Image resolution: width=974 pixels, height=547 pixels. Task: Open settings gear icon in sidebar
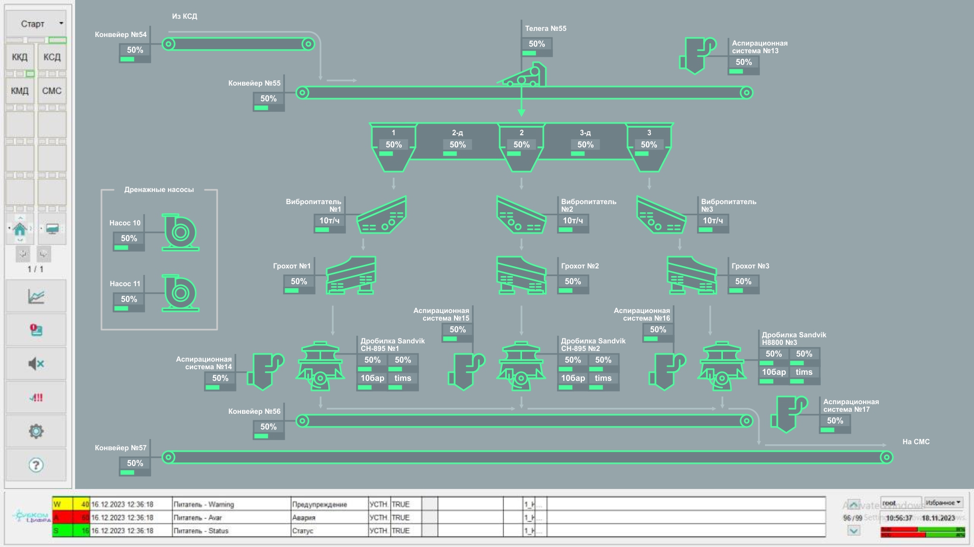(36, 431)
